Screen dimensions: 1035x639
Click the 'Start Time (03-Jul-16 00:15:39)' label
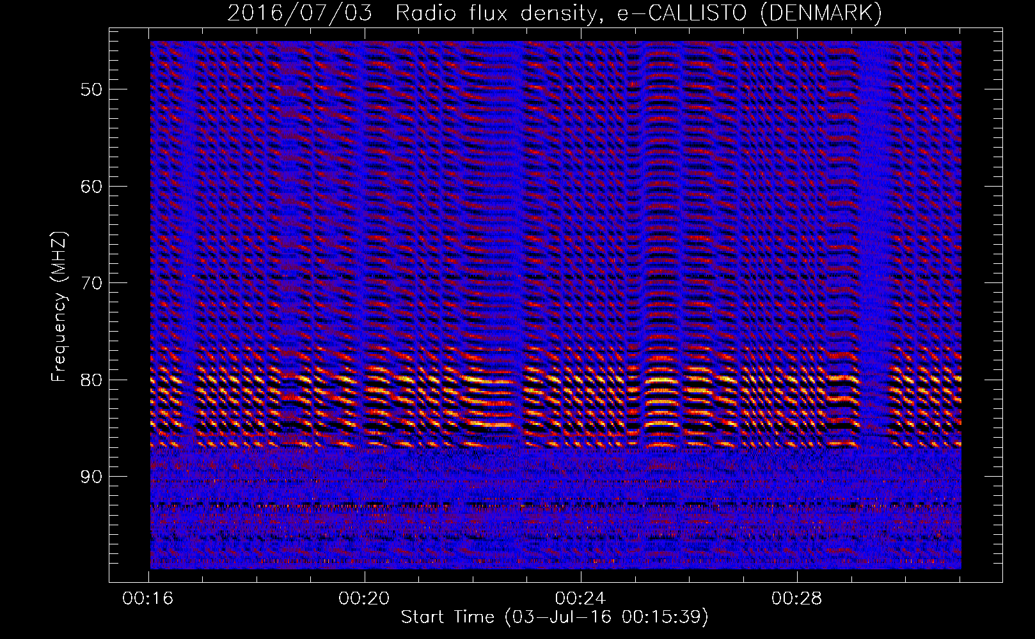click(x=555, y=617)
